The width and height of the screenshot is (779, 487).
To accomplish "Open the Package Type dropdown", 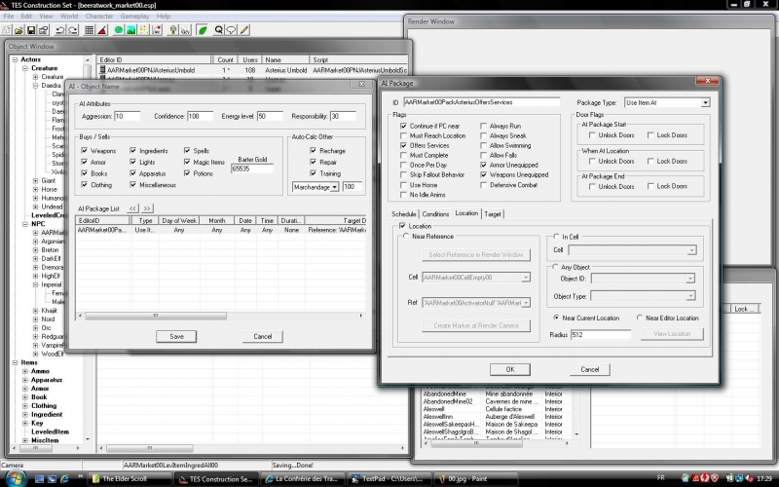I will pyautogui.click(x=705, y=103).
